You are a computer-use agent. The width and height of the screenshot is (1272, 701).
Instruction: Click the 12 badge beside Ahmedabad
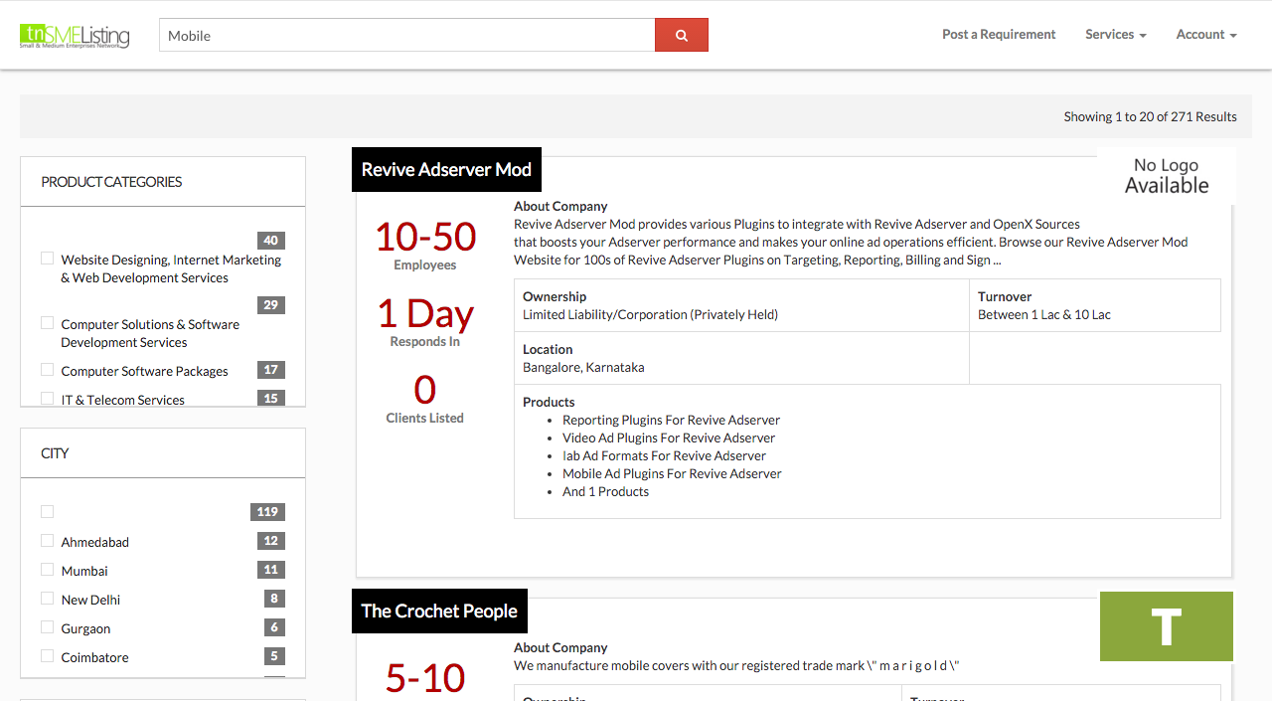click(x=271, y=541)
